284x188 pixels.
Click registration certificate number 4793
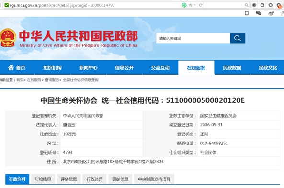68,152
